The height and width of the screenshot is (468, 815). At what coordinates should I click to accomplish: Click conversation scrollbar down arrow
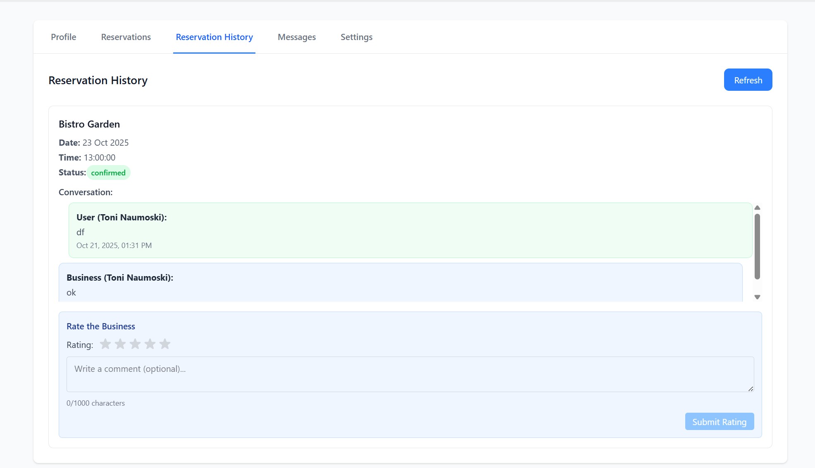click(x=757, y=297)
